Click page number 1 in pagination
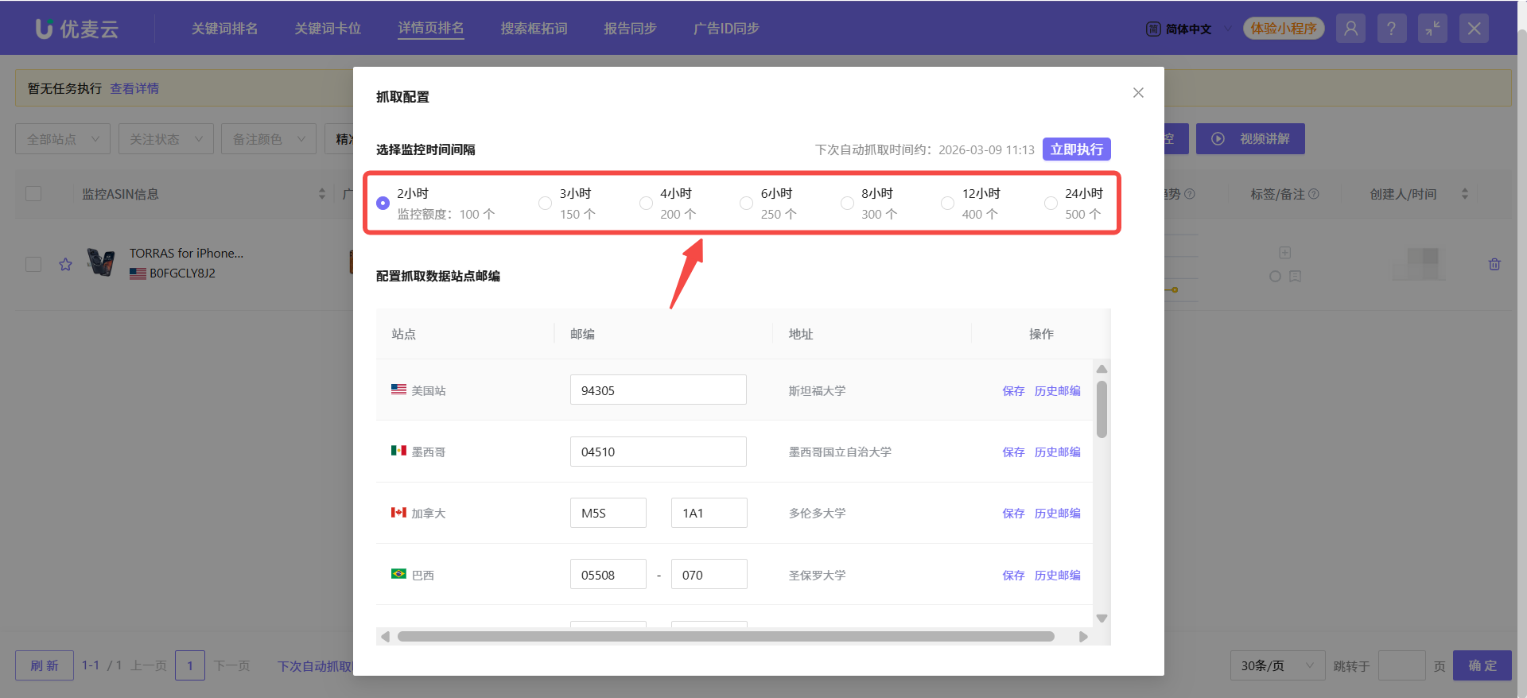This screenshot has width=1527, height=698. [x=190, y=665]
